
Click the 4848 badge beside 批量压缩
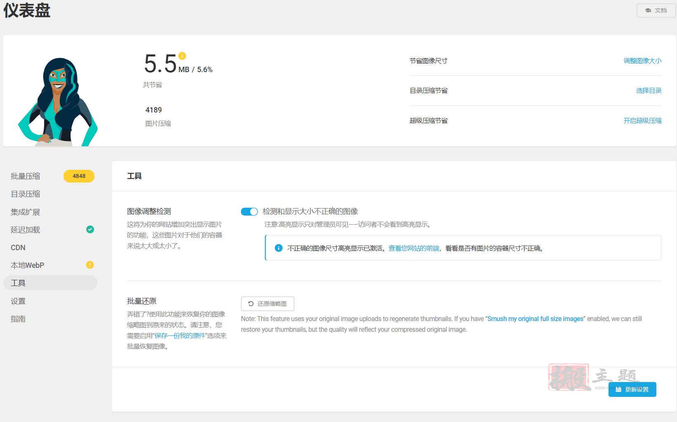(x=79, y=176)
